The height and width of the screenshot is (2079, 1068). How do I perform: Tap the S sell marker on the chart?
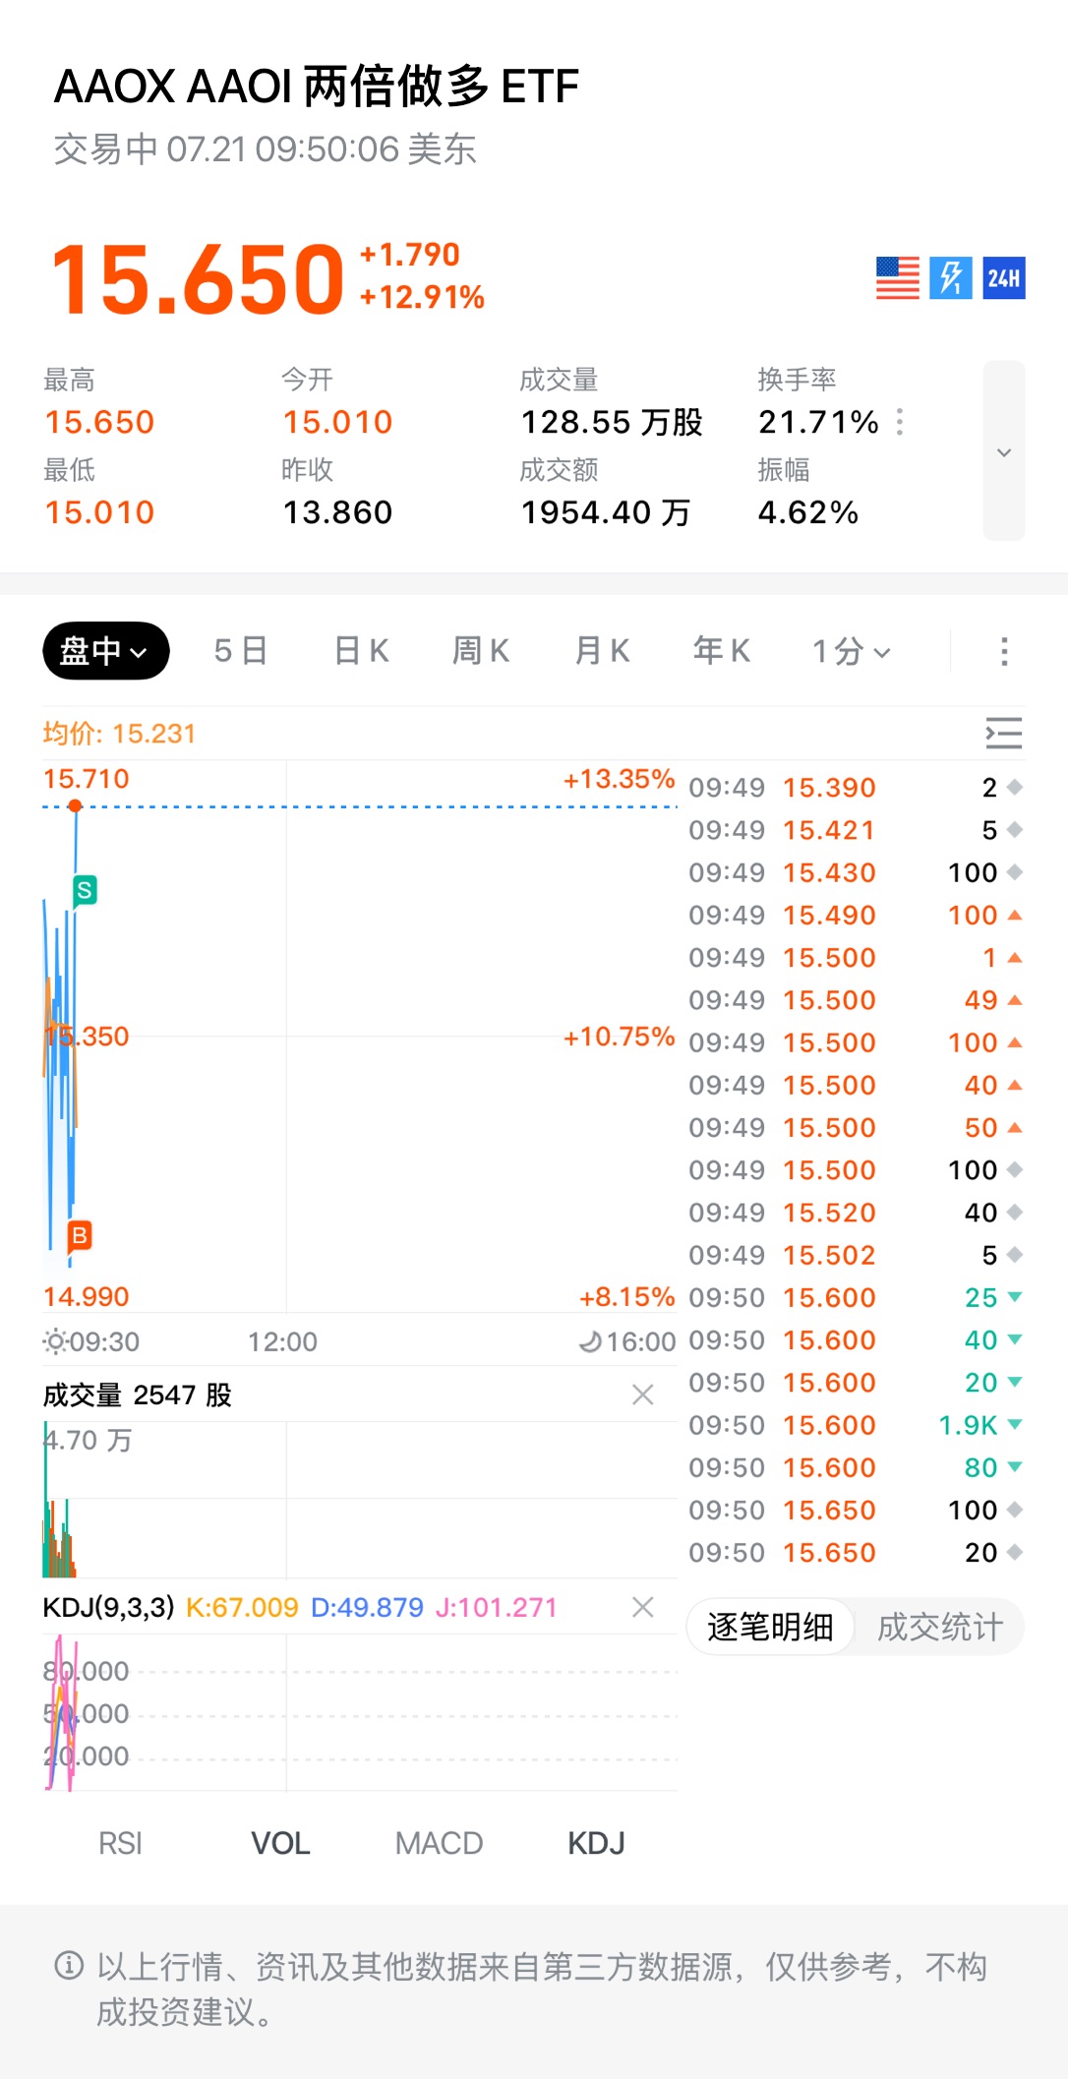(x=86, y=891)
